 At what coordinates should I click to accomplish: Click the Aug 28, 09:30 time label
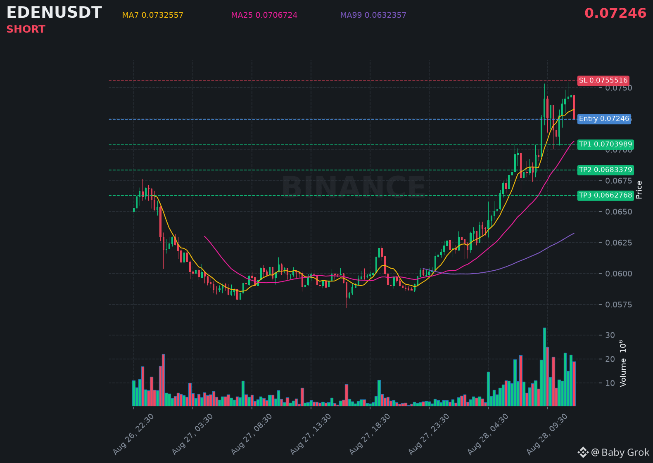(547, 434)
